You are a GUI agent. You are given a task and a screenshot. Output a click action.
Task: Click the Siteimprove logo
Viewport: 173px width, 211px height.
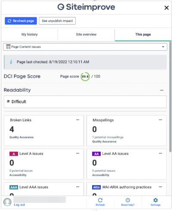point(86,7)
